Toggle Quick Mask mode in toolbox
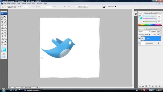 tap(4, 54)
